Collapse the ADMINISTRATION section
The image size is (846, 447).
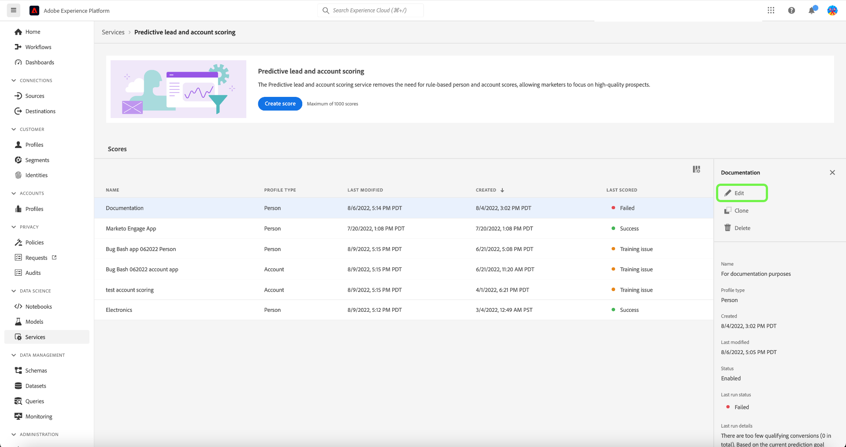[14, 435]
